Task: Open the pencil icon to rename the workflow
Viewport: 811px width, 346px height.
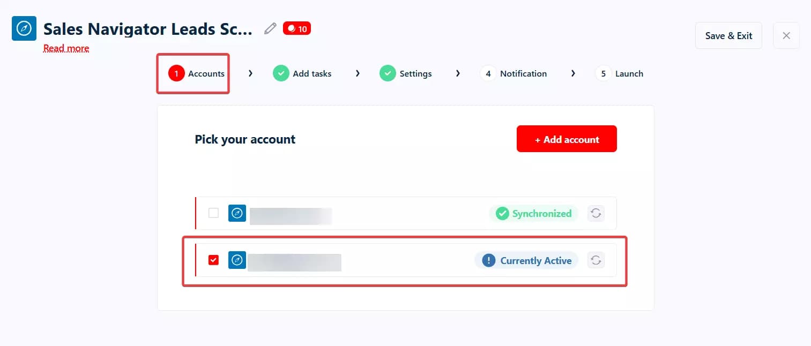Action: pyautogui.click(x=270, y=29)
